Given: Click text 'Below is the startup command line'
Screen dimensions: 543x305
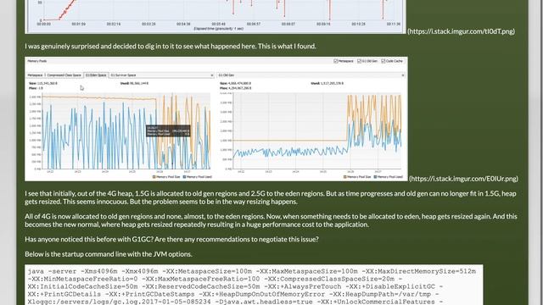Looking at the screenshot, I should (x=108, y=254).
